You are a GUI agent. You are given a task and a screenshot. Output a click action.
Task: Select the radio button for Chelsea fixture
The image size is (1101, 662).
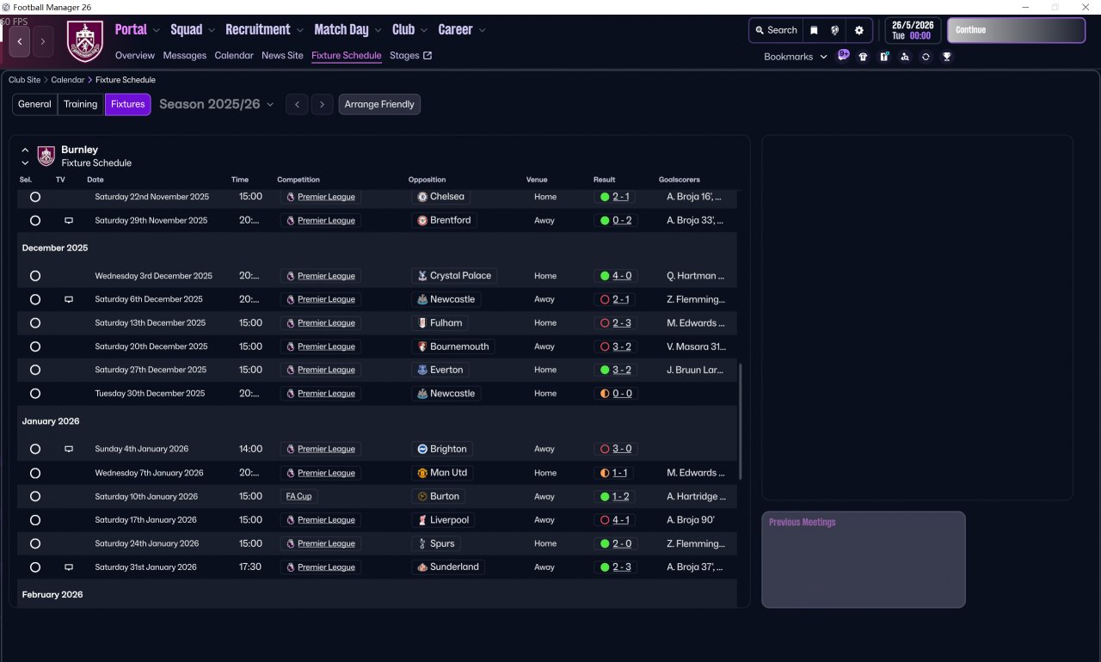pos(35,197)
